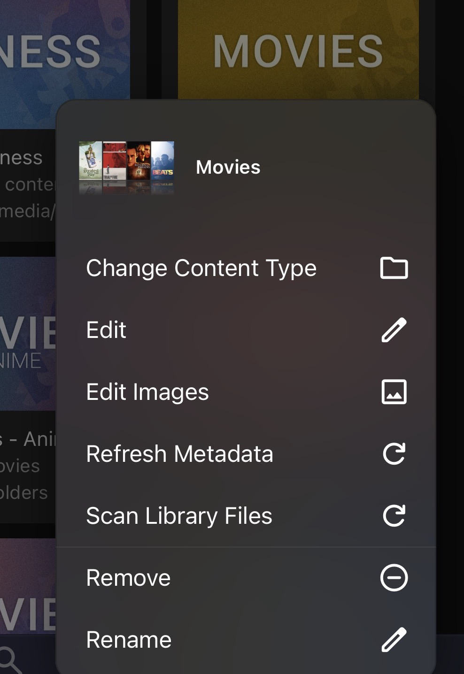
Task: Tap the yellow MOVIES library card behind the menu
Action: 298,49
